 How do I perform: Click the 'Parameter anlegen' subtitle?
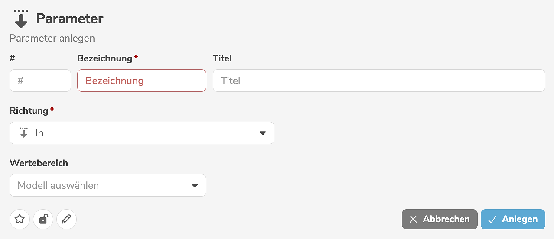pos(52,38)
